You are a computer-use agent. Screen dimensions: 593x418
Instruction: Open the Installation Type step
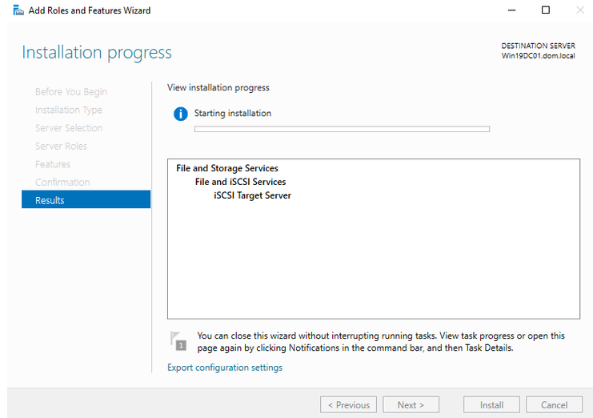pyautogui.click(x=68, y=111)
